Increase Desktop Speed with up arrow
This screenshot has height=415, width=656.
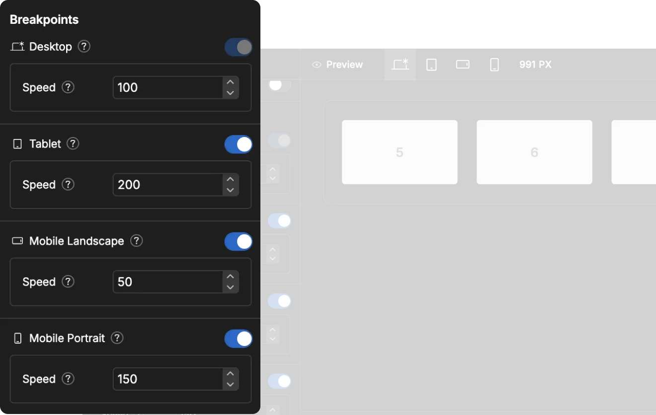[230, 82]
